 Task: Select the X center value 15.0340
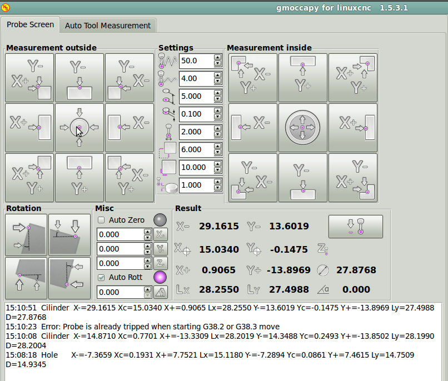click(219, 249)
